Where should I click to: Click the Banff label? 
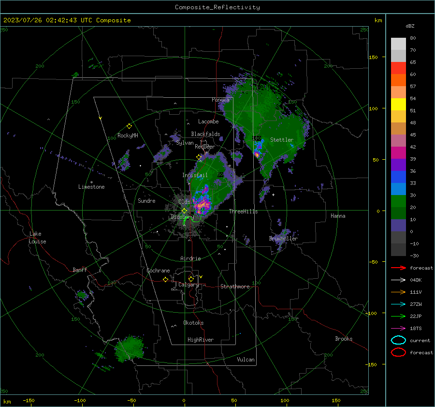click(80, 270)
